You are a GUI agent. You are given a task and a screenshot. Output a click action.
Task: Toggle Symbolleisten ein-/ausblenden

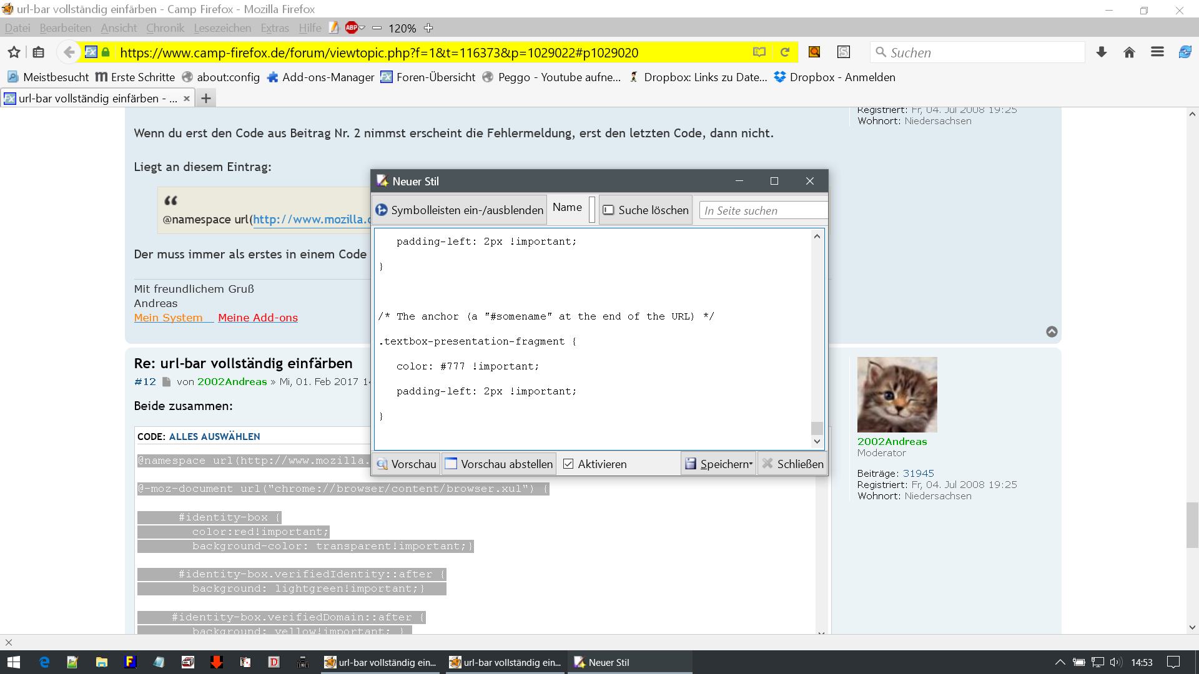[x=460, y=210]
